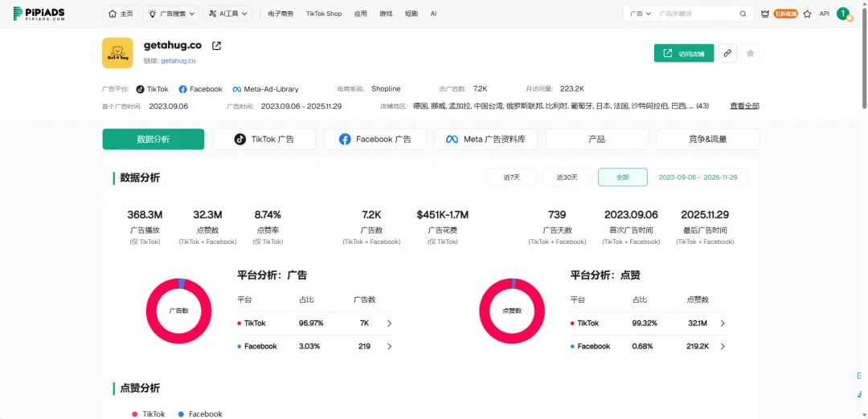Image resolution: width=868 pixels, height=419 pixels.
Task: Copy store link with chain icon
Action: 727,53
